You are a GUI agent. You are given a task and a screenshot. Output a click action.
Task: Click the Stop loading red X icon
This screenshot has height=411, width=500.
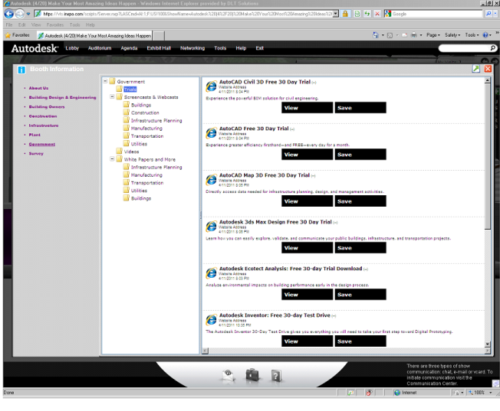tap(377, 14)
